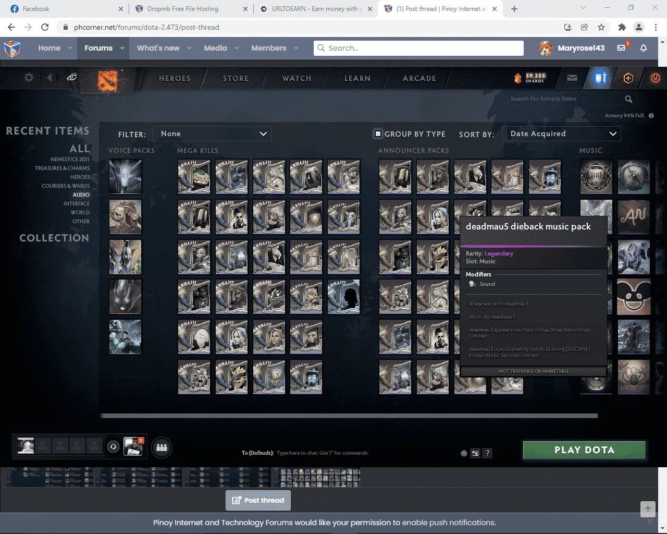Open the Sort By Date Acquired dropdown

(562, 134)
